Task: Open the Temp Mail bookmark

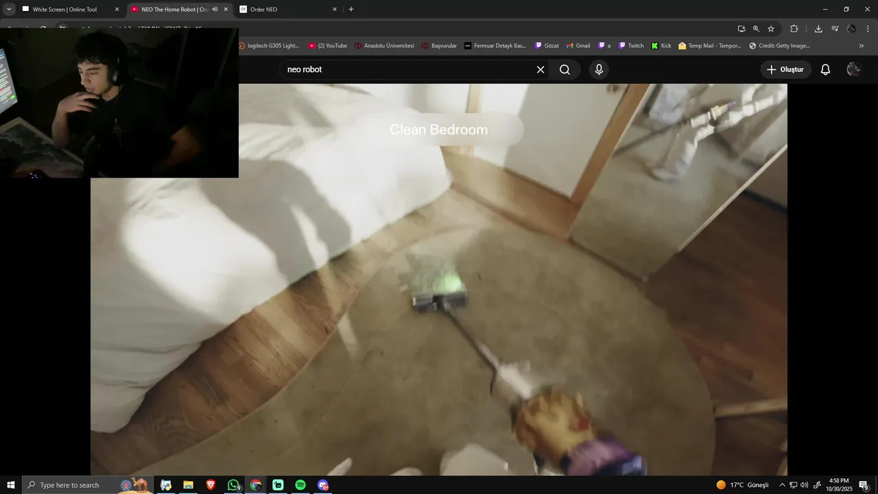Action: coord(710,46)
